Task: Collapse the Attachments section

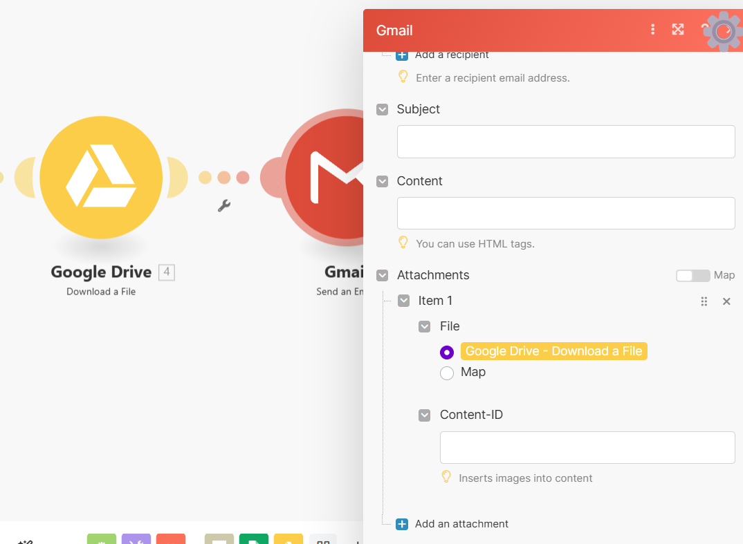Action: pyautogui.click(x=383, y=276)
